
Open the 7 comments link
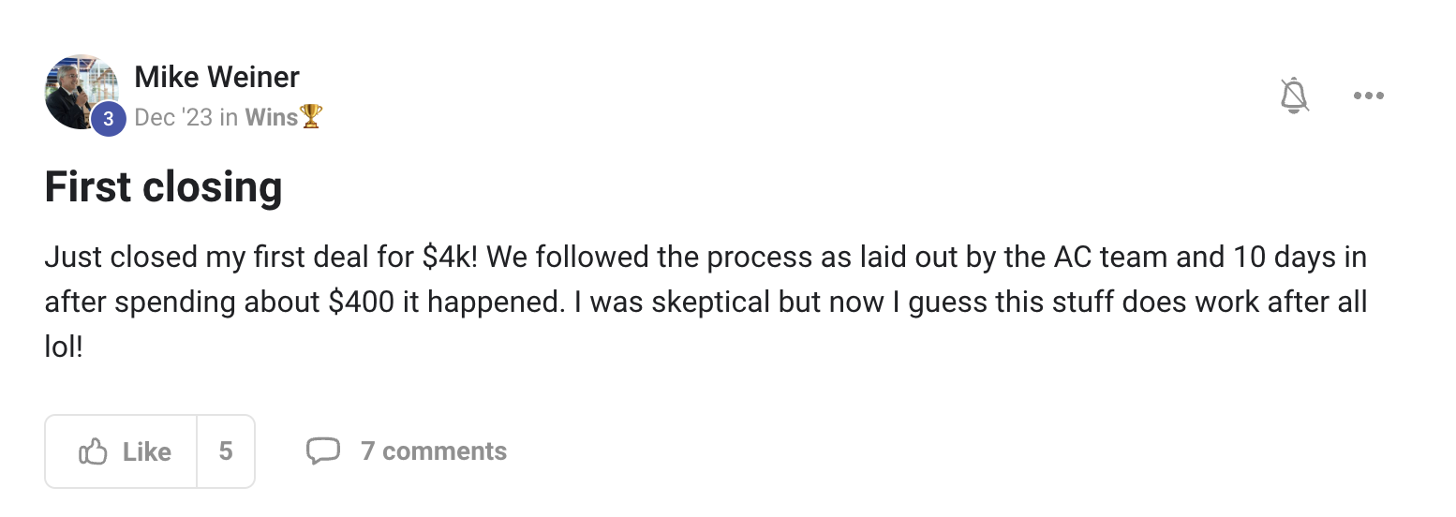(x=433, y=451)
